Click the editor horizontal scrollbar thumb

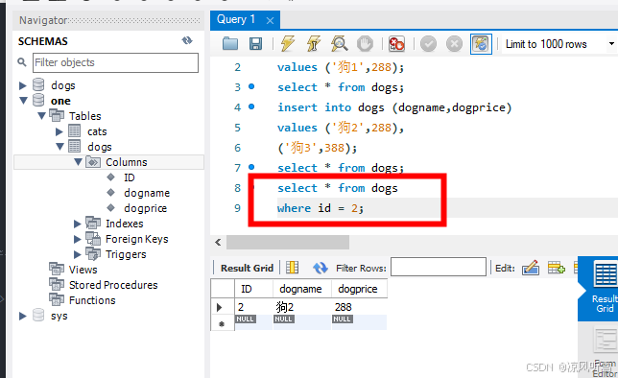(288, 242)
